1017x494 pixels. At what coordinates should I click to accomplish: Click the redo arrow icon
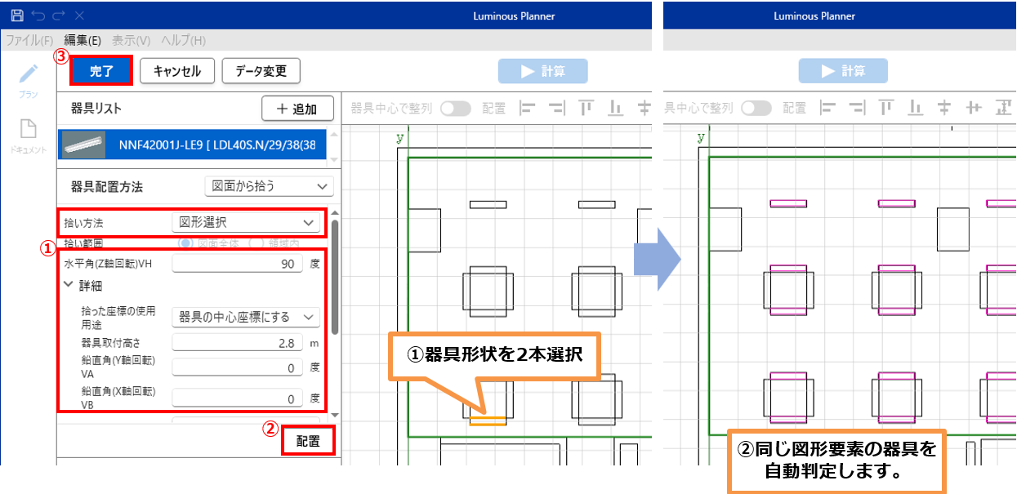tap(57, 16)
